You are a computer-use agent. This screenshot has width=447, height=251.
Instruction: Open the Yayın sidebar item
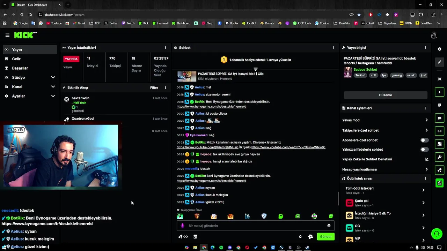point(30,50)
